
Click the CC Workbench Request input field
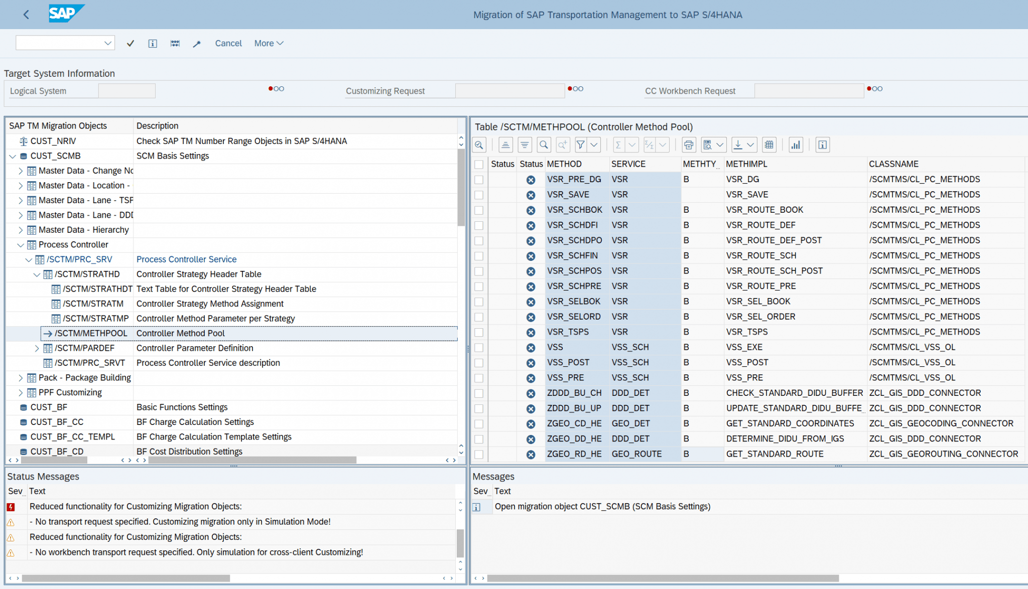(809, 91)
